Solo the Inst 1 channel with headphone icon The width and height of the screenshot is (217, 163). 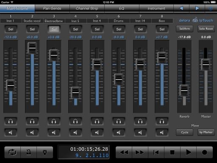click(11, 121)
